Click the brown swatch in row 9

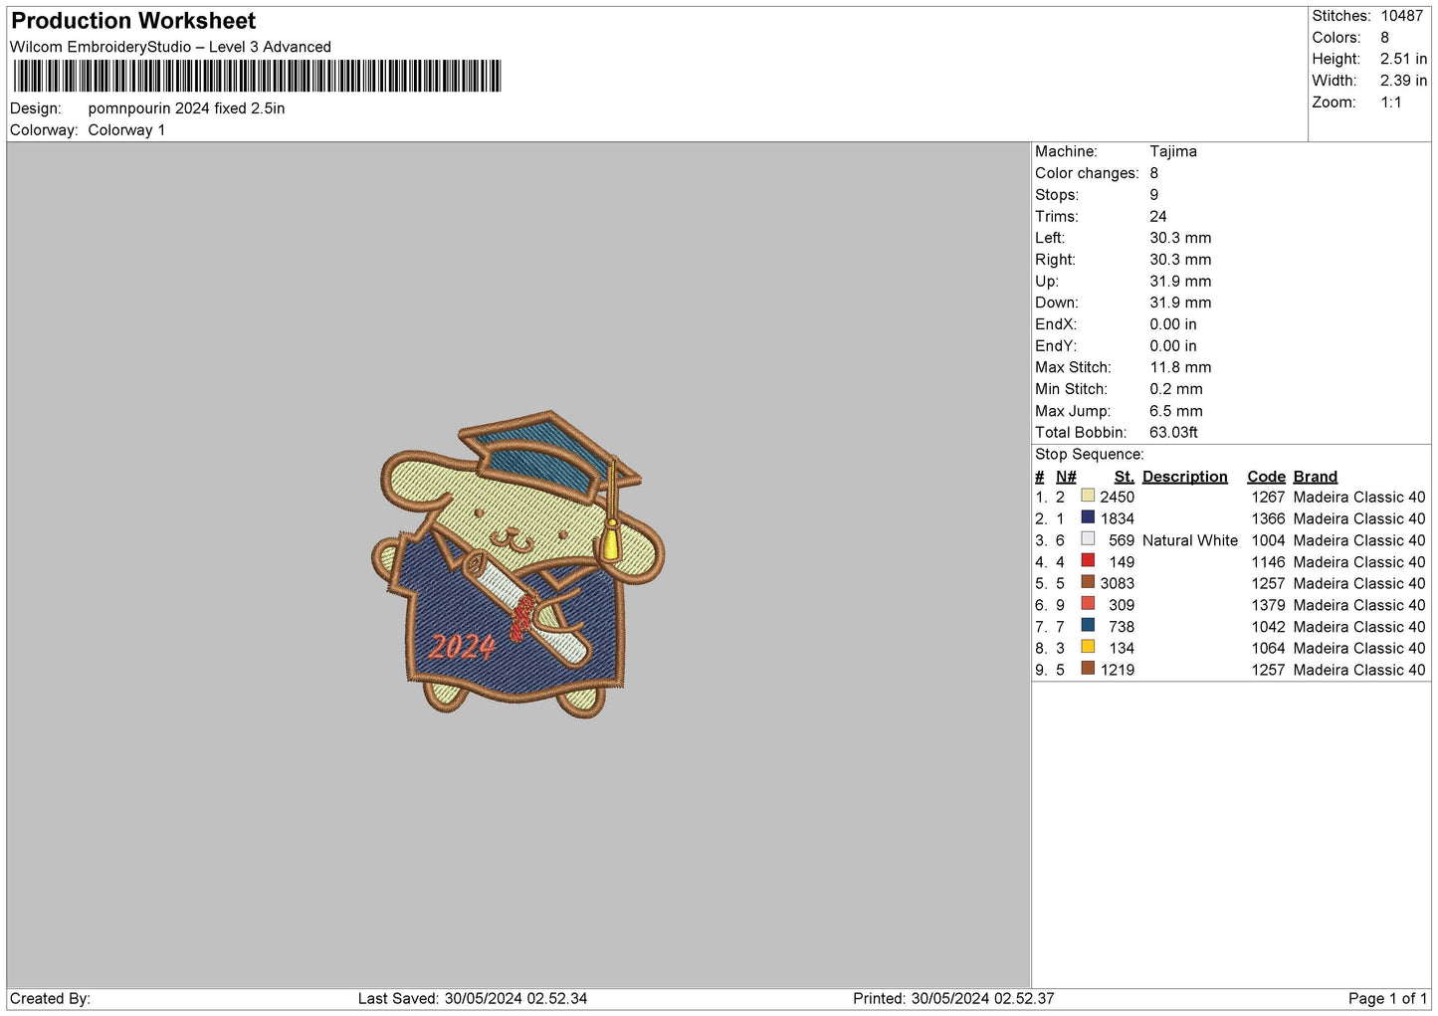click(1088, 670)
